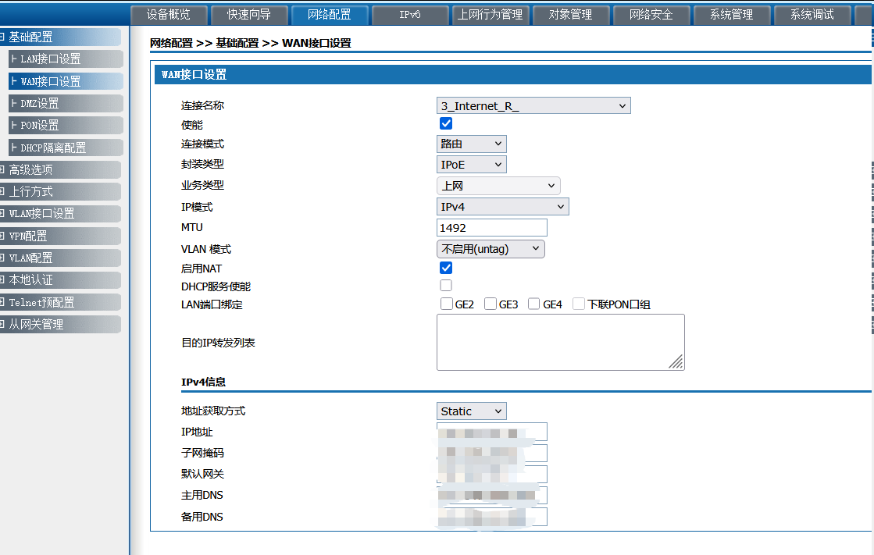Open the 业务类型 dropdown showing 上网
Screen dimensions: 874x555
pos(498,186)
